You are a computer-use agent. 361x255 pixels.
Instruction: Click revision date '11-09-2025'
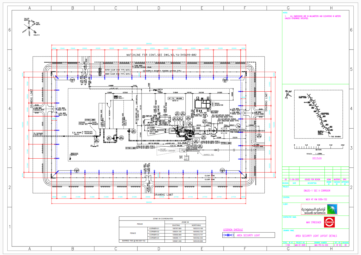pyautogui.click(x=294, y=179)
